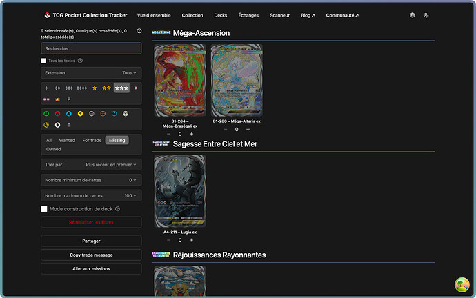Image resolution: width=476 pixels, height=298 pixels.
Task: Click Copy trade message button
Action: tap(91, 255)
